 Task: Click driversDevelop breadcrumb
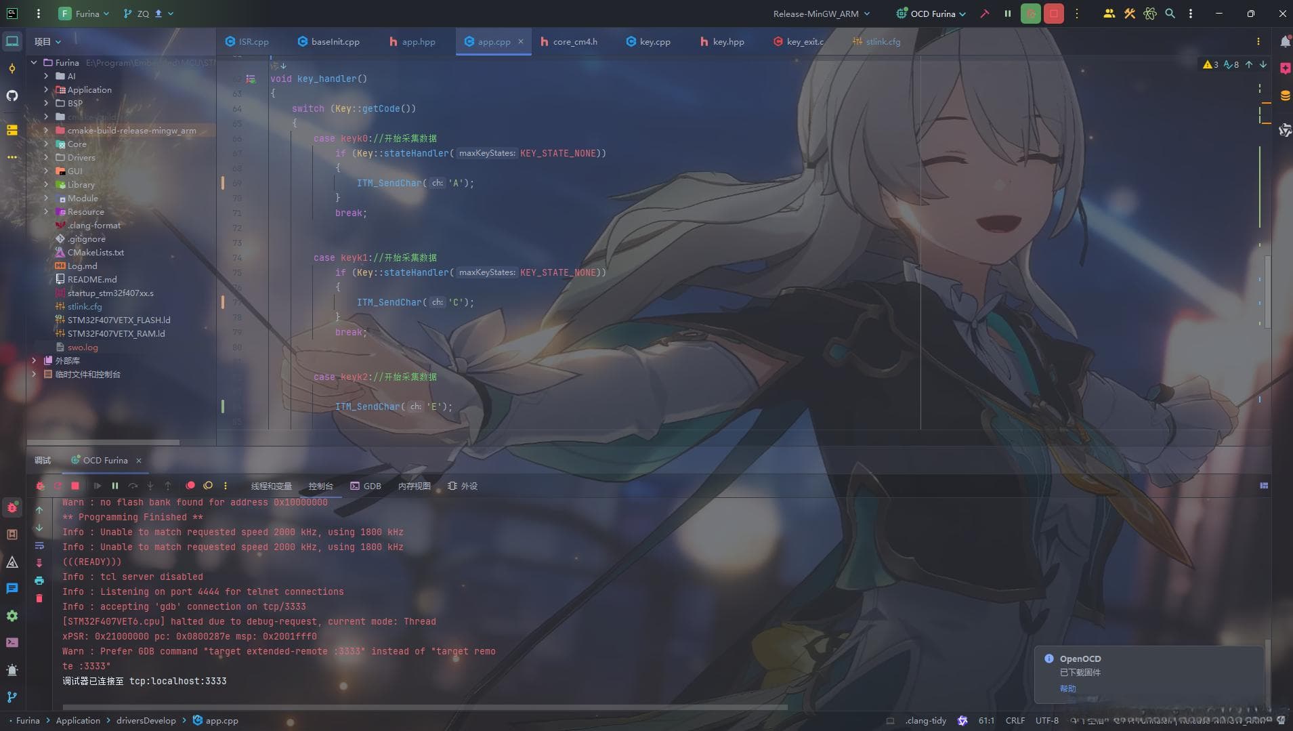(x=146, y=720)
